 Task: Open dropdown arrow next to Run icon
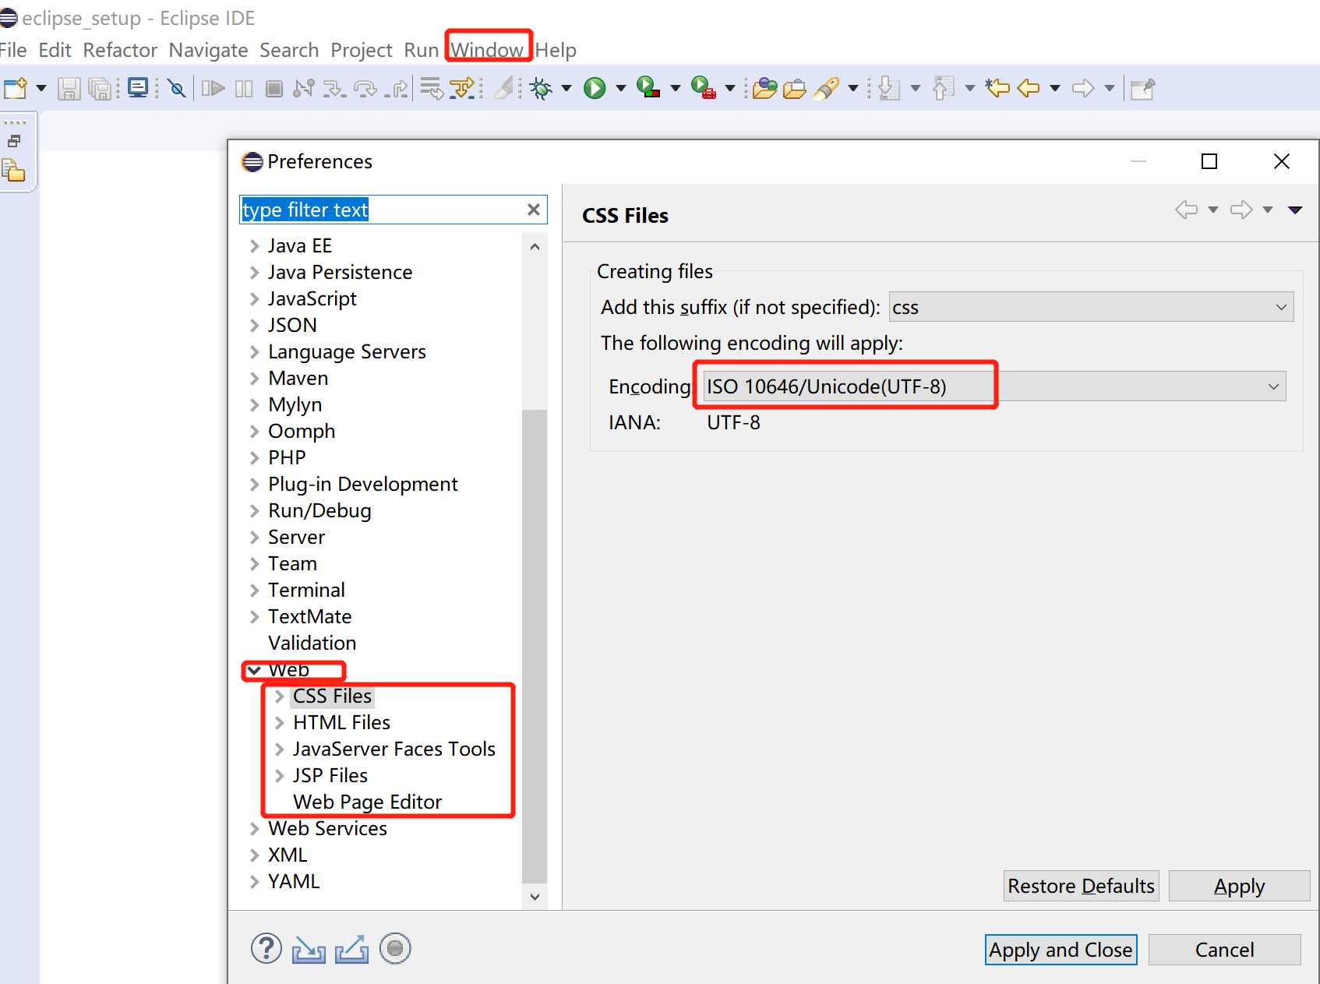pos(621,88)
